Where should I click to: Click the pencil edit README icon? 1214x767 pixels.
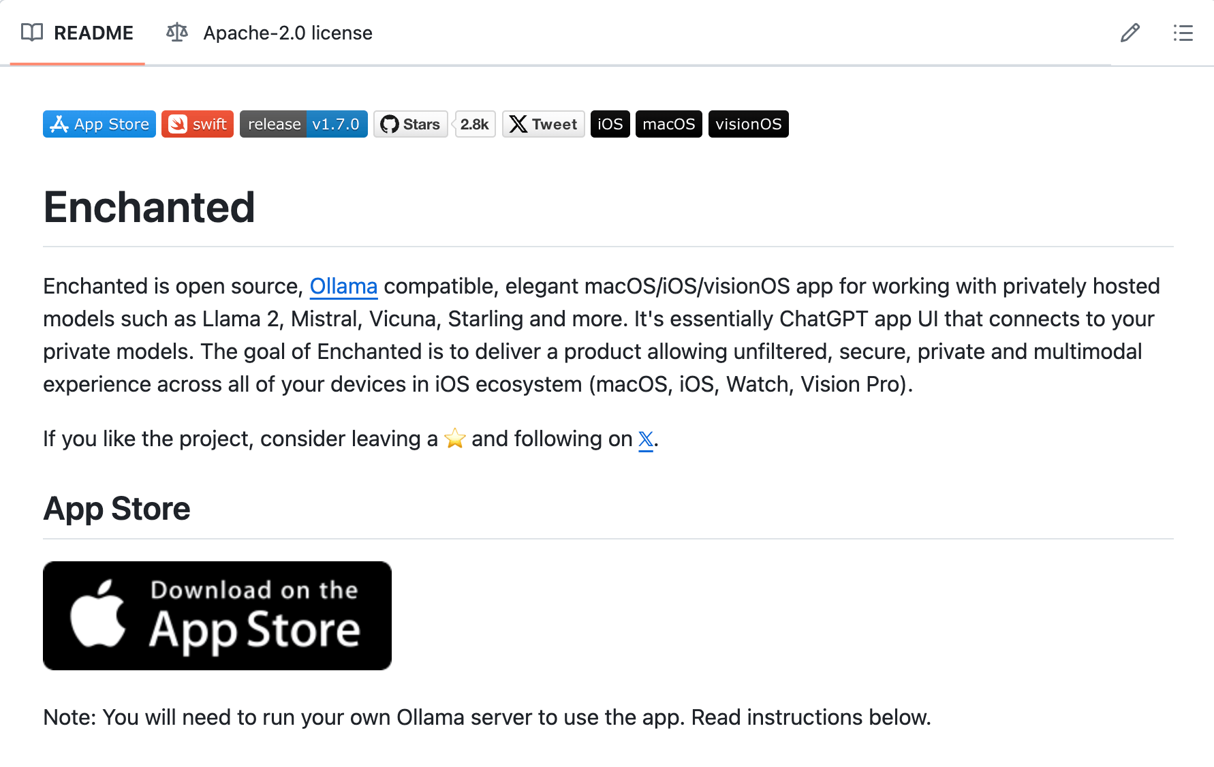[1130, 33]
